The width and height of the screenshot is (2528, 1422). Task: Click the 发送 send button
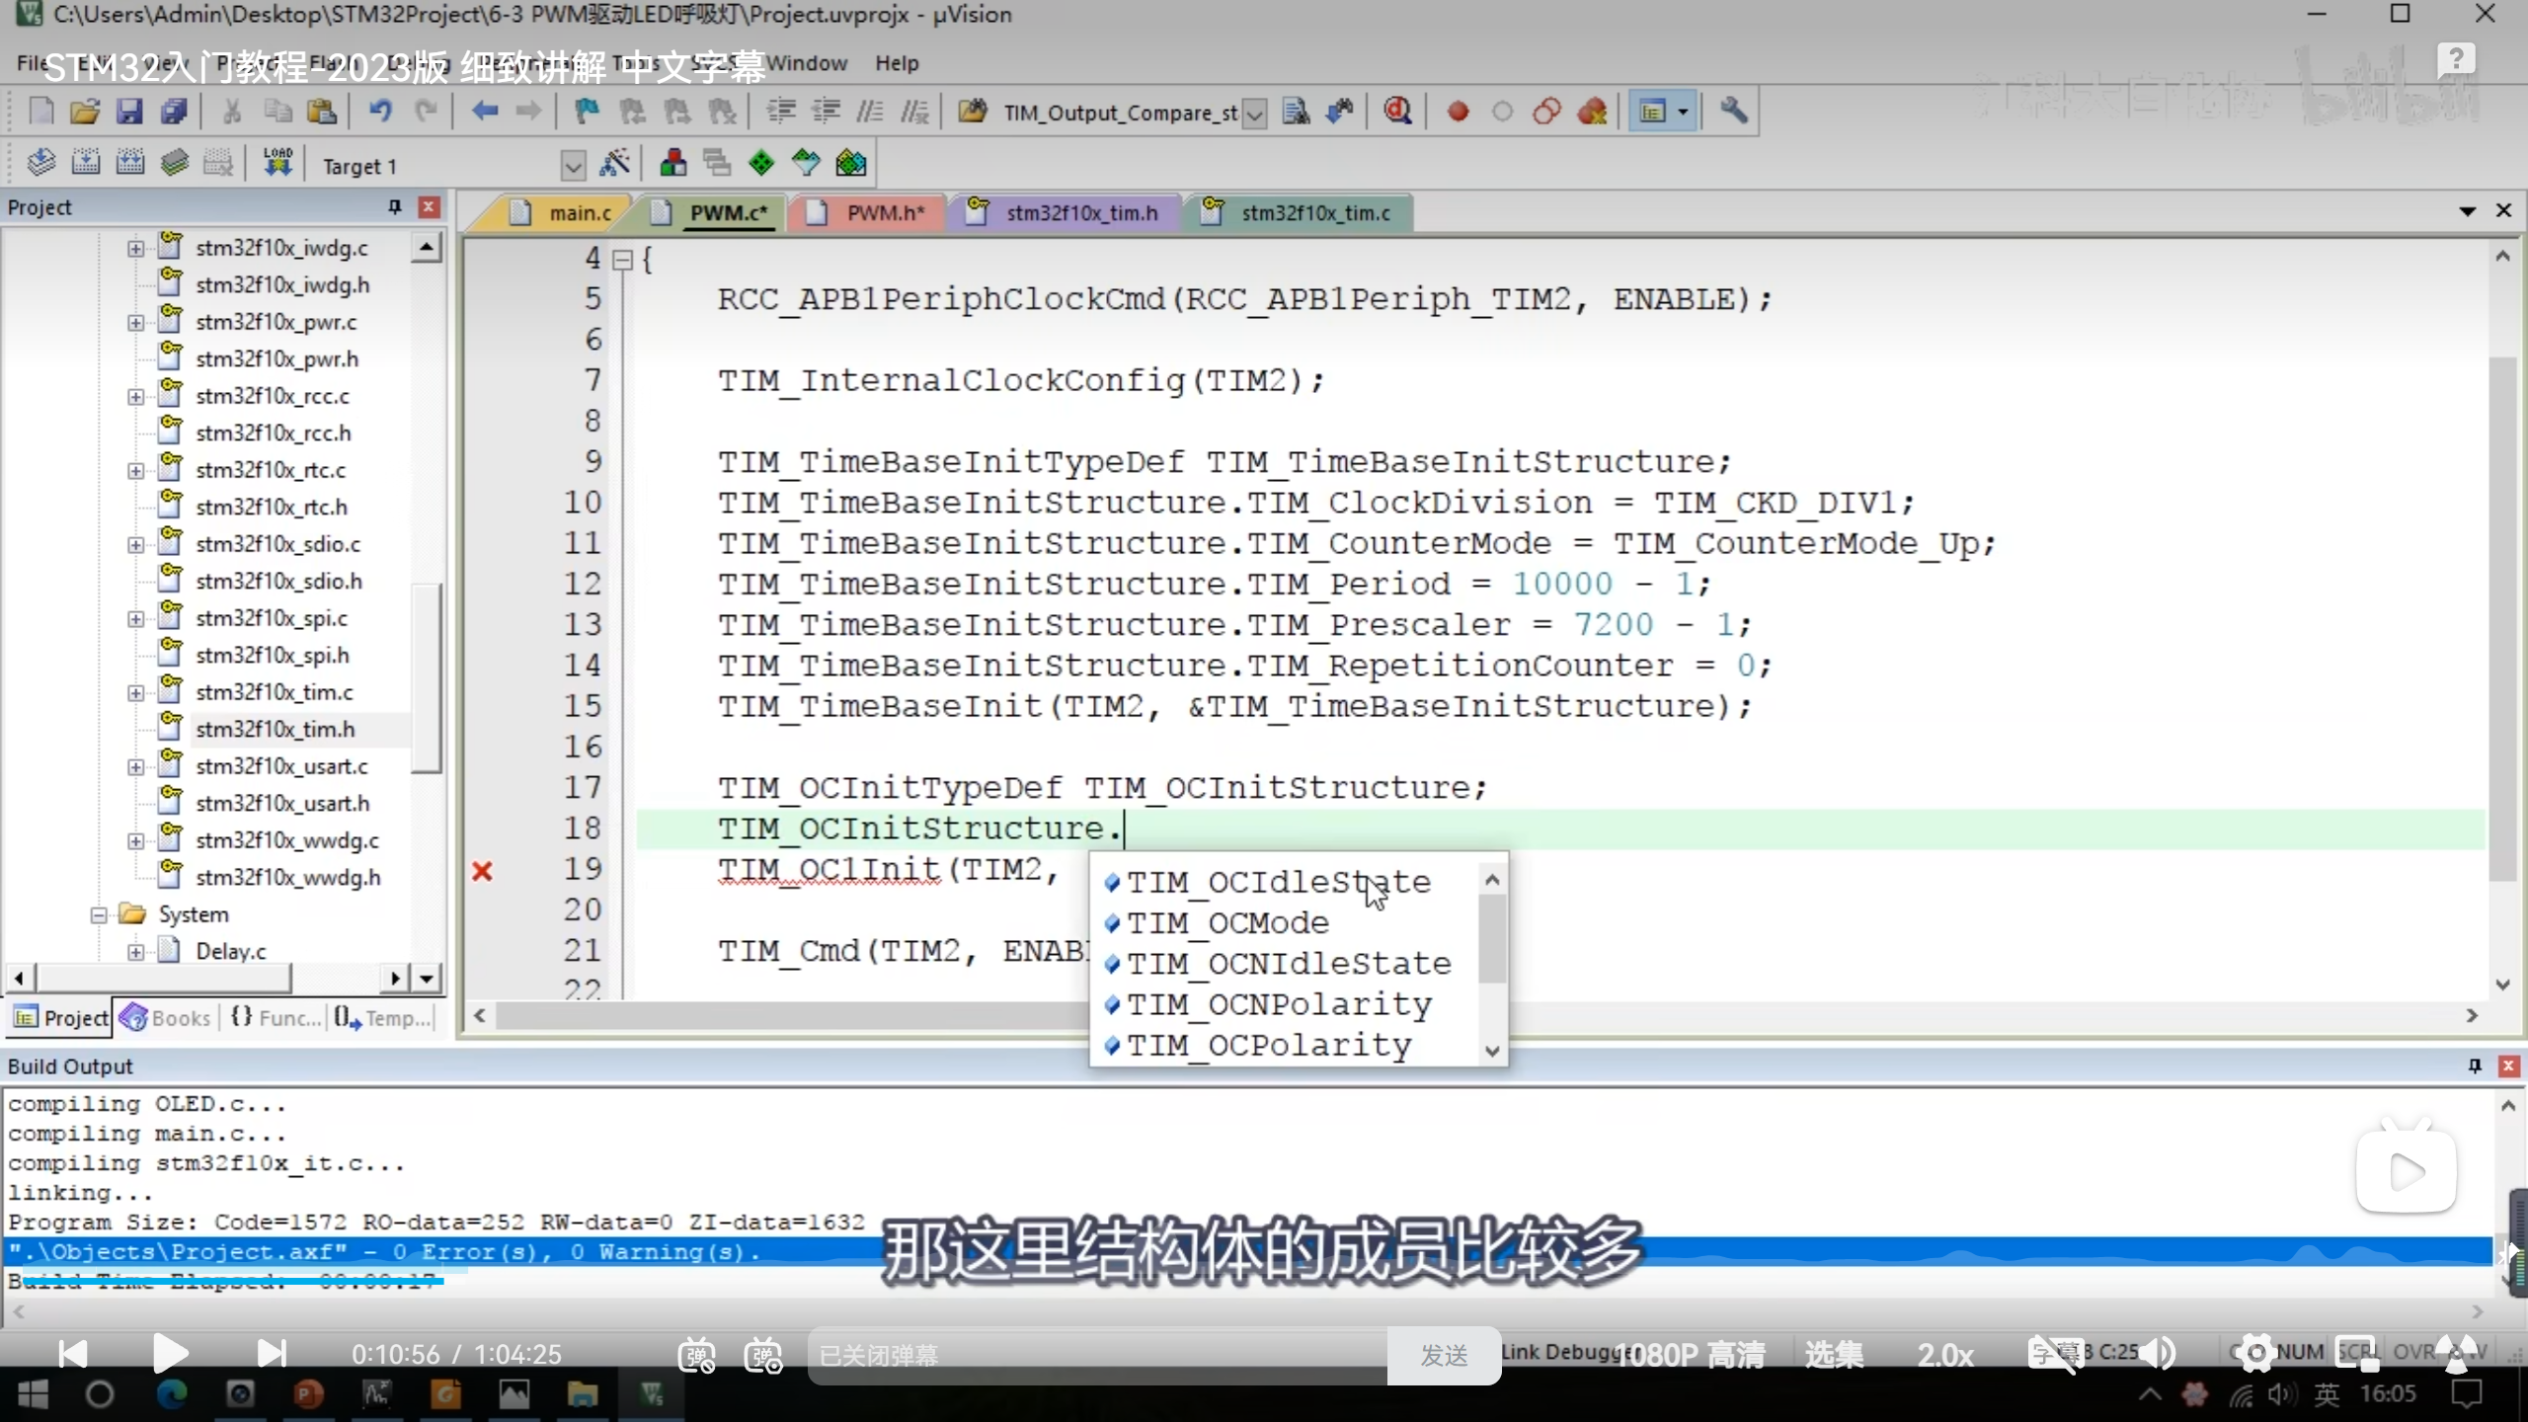click(x=1444, y=1356)
